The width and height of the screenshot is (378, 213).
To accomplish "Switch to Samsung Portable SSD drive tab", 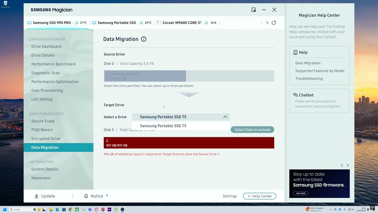I will pos(122,23).
